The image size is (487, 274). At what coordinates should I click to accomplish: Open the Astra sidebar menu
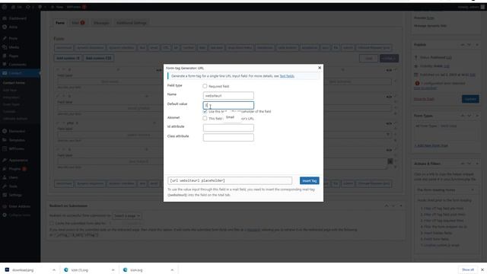[13, 27]
